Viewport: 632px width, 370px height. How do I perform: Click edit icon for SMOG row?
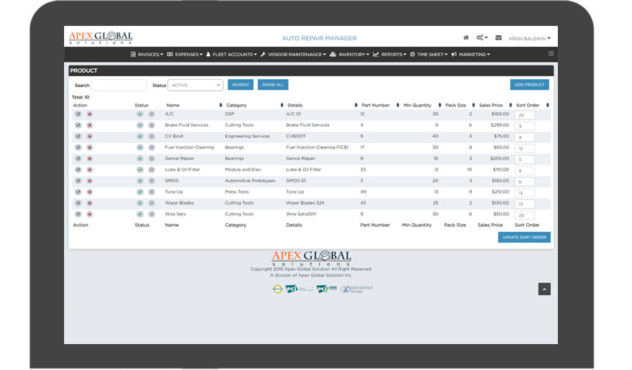(78, 181)
